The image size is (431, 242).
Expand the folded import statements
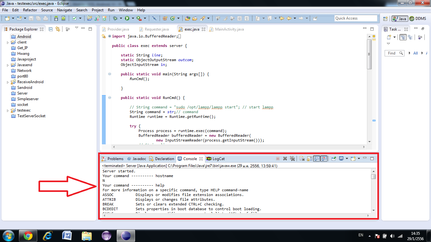(x=109, y=36)
